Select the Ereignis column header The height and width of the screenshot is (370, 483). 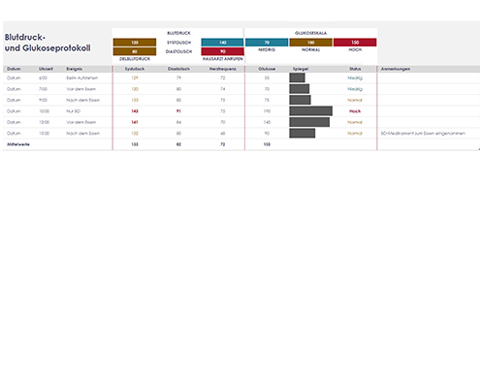coord(75,69)
